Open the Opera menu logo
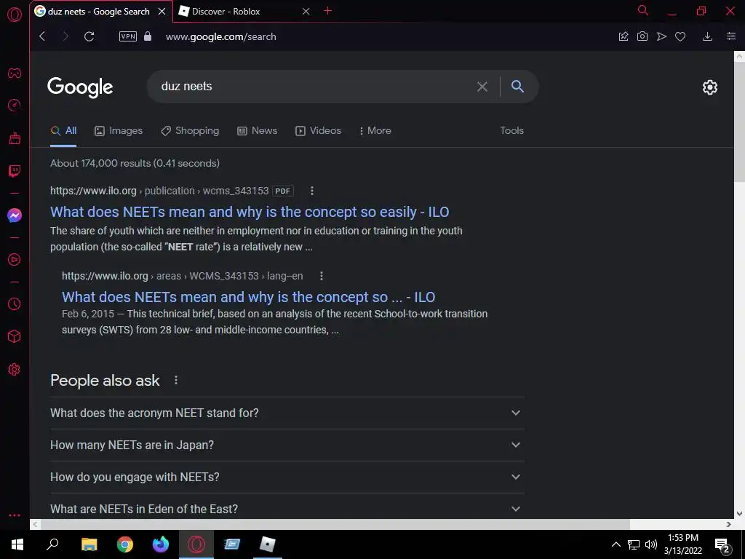Viewport: 745px width, 559px height. pyautogui.click(x=15, y=15)
